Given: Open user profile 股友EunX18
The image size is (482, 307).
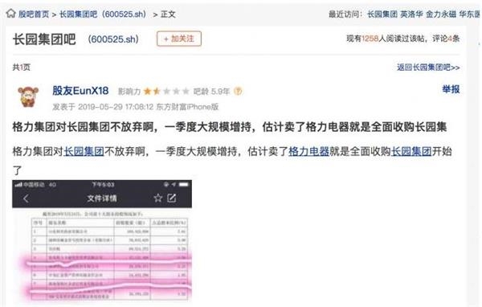Looking at the screenshot, I should 80,91.
